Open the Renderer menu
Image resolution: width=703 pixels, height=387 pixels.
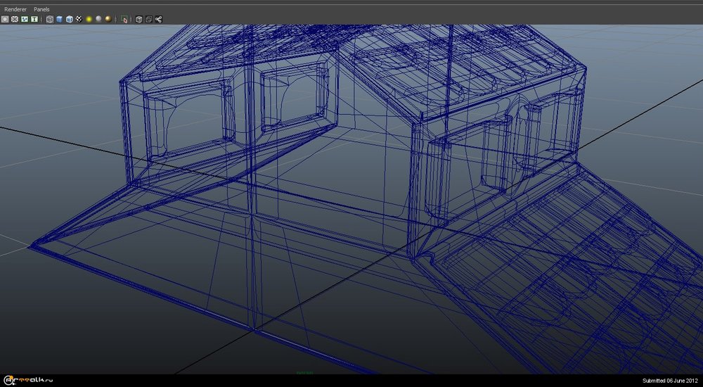tap(15, 9)
